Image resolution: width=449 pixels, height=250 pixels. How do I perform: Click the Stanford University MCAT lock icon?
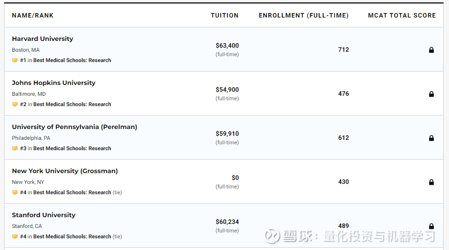pos(431,226)
